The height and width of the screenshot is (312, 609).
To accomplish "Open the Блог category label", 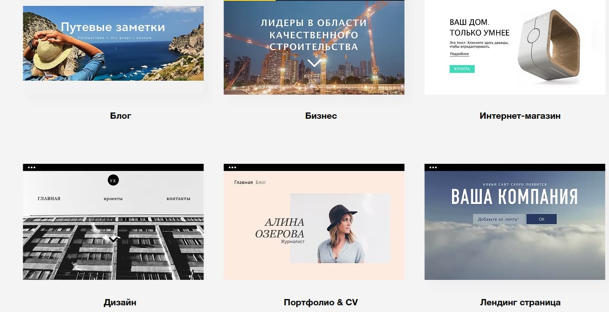I will coord(120,116).
